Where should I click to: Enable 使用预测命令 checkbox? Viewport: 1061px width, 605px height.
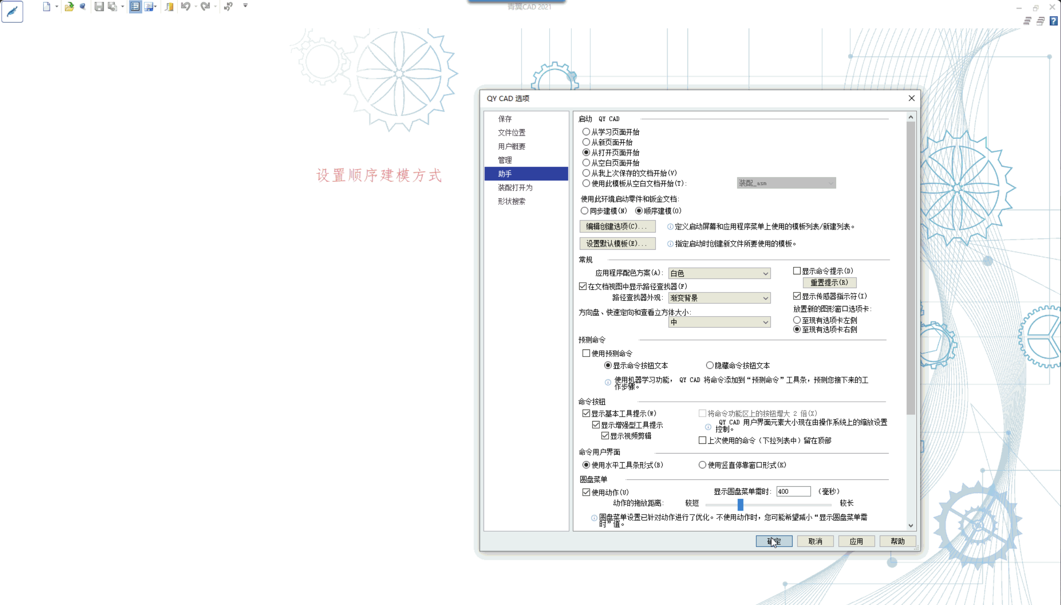click(x=586, y=353)
